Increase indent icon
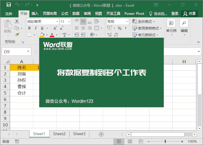This screenshot has width=203, height=145. (83, 35)
